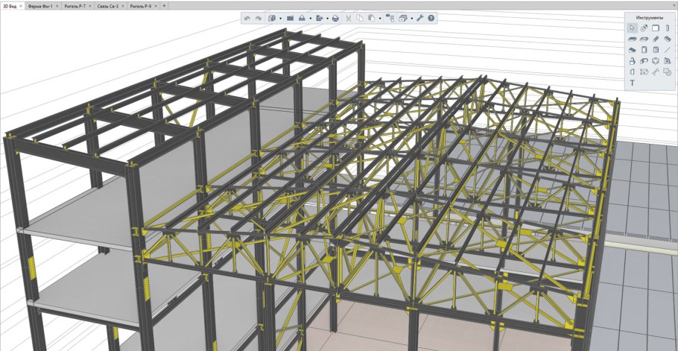Open the Ригель Р-7 tab
Image resolution: width=678 pixels, height=351 pixels.
point(75,5)
